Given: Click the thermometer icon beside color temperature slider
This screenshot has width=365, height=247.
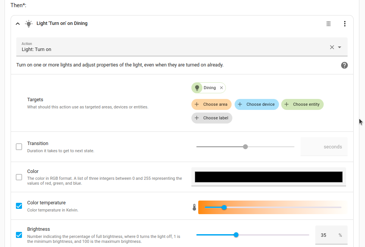Looking at the screenshot, I should point(194,207).
